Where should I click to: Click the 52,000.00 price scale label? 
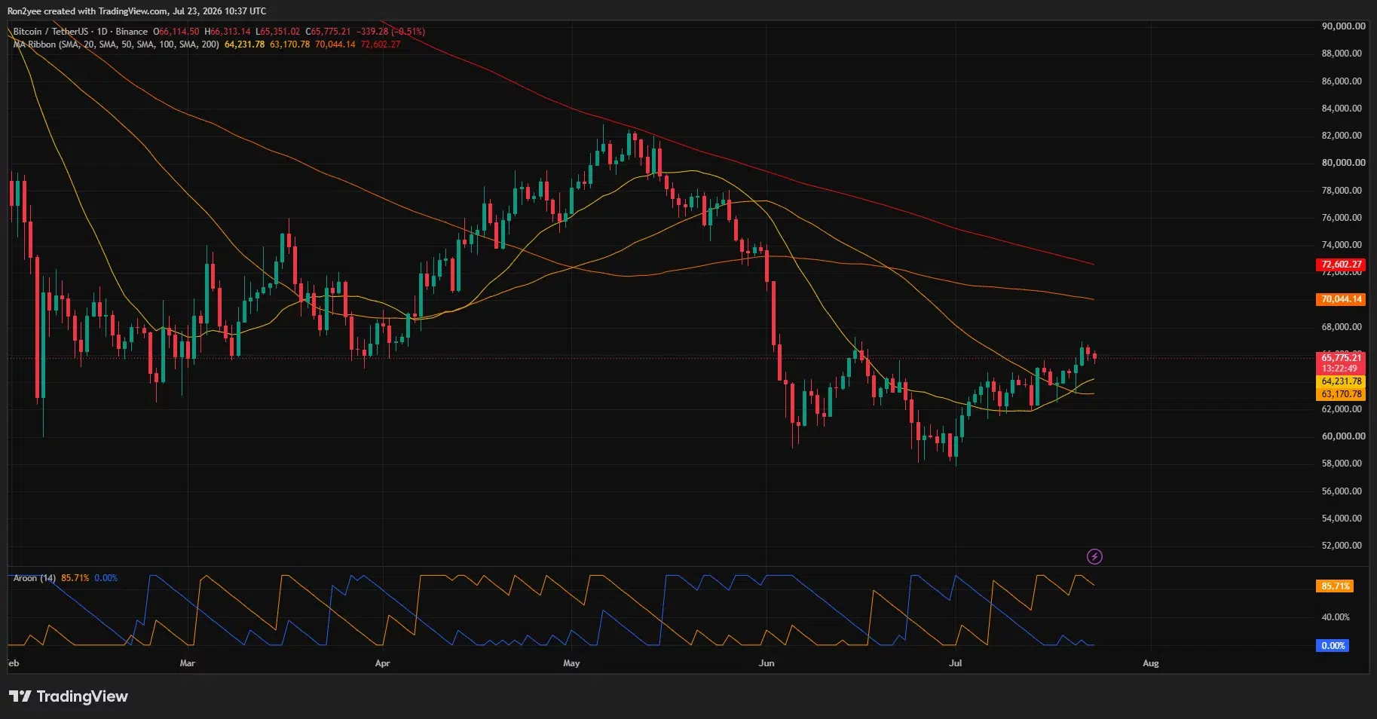point(1342,546)
